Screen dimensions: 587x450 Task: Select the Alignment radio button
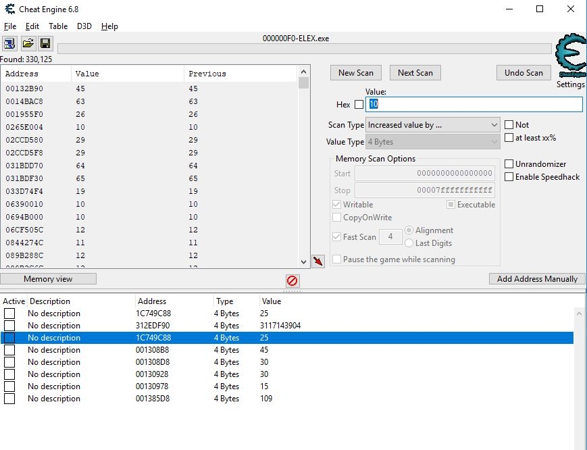[409, 230]
